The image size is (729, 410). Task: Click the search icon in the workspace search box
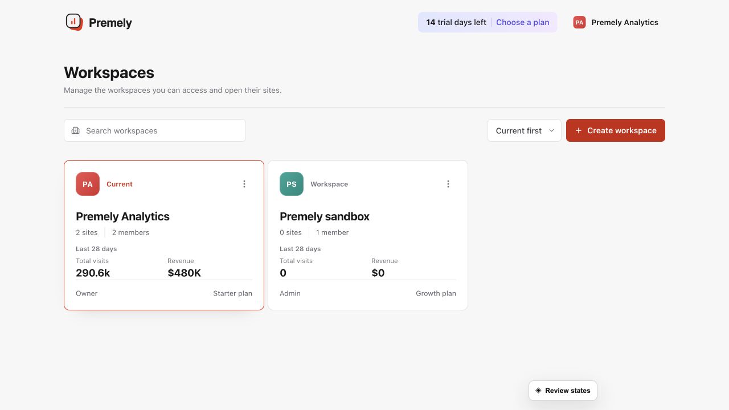pos(76,130)
